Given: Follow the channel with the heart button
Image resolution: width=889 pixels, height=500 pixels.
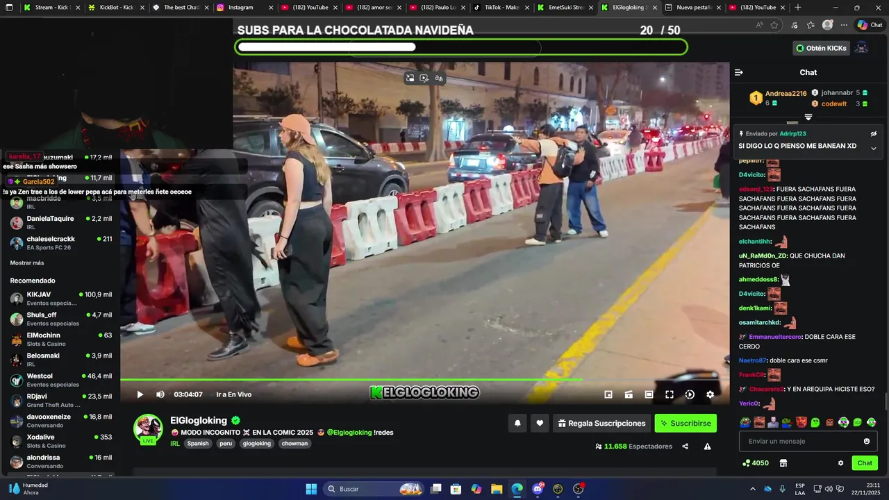Looking at the screenshot, I should click(x=540, y=423).
